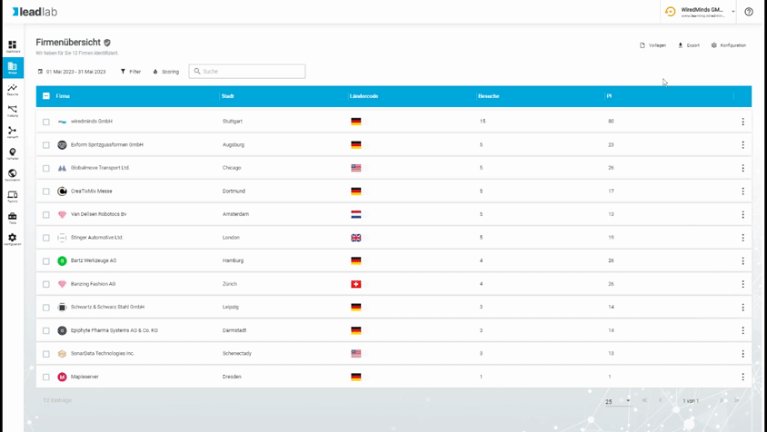Open the three-dot menu for Epiphyte Pharma Systems
767x432 pixels.
[x=742, y=330]
